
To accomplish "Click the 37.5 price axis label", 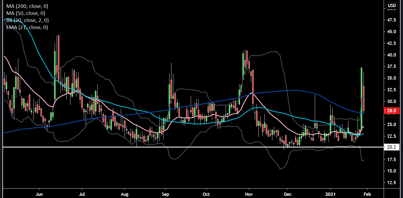I will pos(392,67).
